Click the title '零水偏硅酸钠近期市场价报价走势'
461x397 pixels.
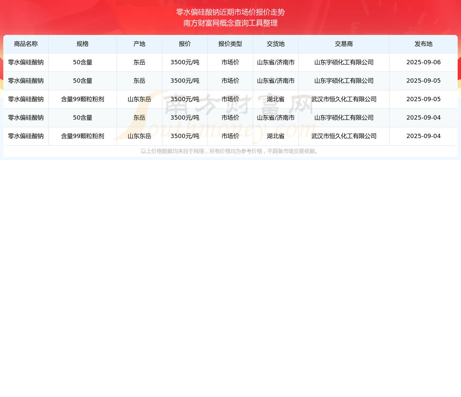coord(230,12)
